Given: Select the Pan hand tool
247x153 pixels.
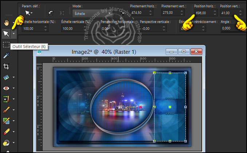Looking at the screenshot, I should [6, 23].
